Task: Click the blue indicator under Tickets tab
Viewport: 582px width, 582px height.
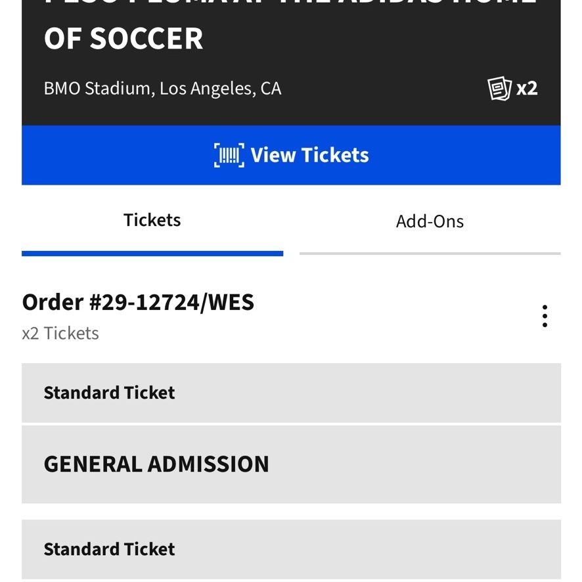Action: [152, 254]
